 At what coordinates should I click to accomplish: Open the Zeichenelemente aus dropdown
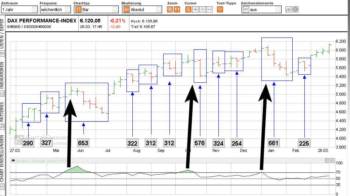[261, 9]
